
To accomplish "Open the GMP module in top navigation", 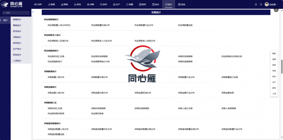I will click(38, 4).
